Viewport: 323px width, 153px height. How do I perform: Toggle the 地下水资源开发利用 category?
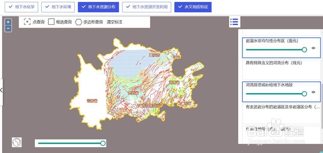pyautogui.click(x=147, y=7)
